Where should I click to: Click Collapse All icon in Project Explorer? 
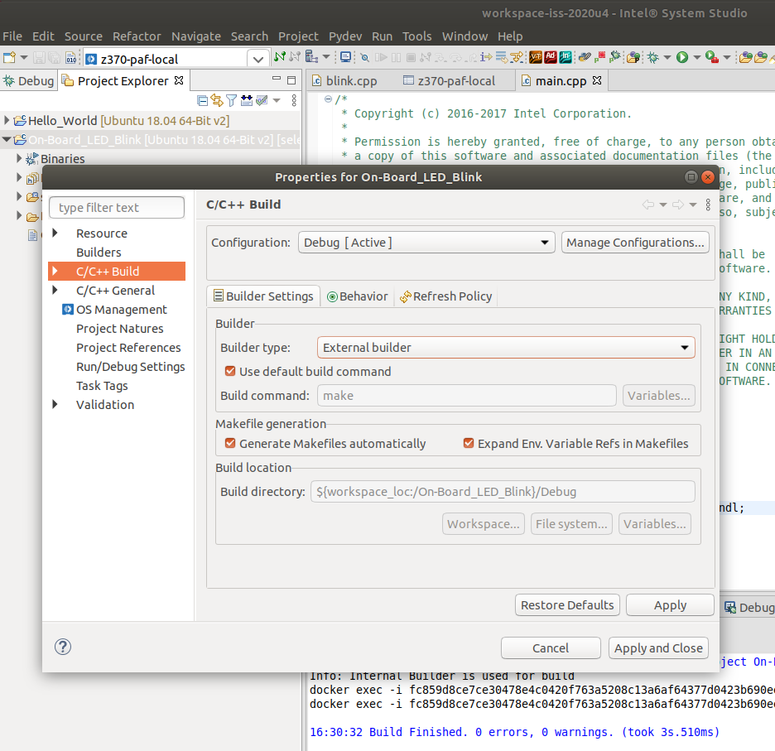[x=203, y=100]
